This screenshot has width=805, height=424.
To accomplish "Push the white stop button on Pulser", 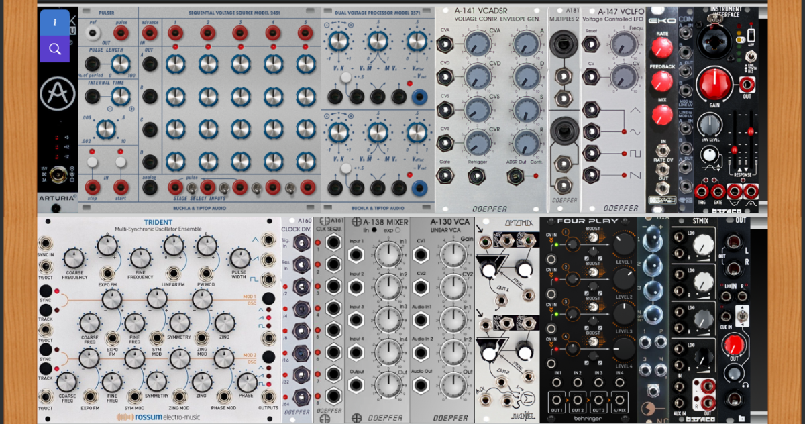I will [x=93, y=162].
